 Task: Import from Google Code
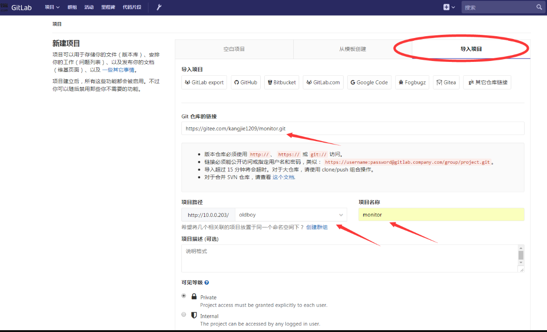pos(369,83)
